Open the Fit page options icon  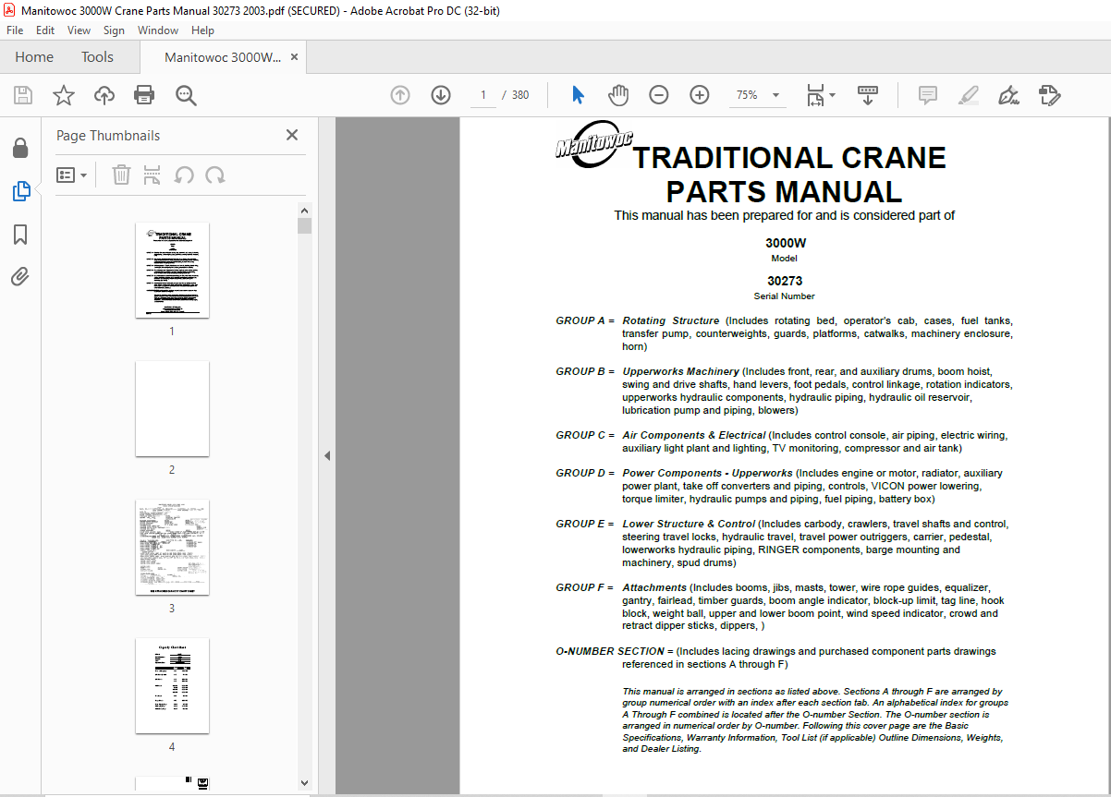(820, 95)
